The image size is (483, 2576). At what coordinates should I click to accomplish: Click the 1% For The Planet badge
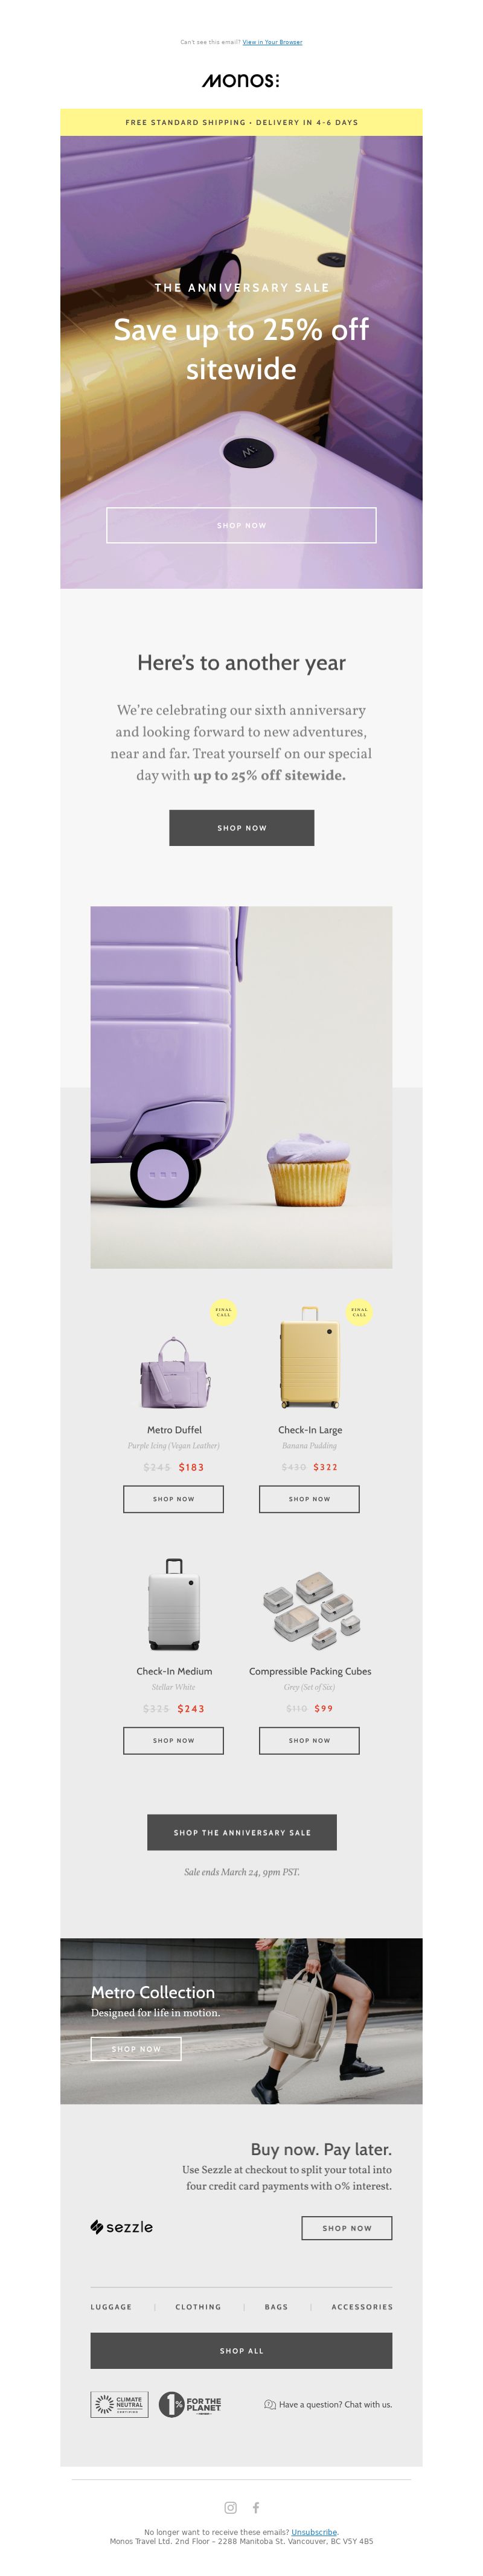click(x=190, y=2404)
